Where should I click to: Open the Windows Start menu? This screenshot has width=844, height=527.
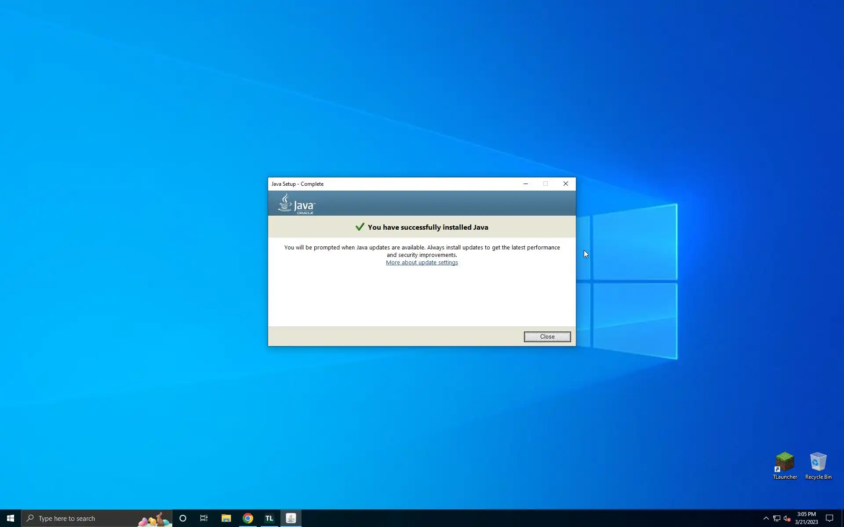(11, 518)
